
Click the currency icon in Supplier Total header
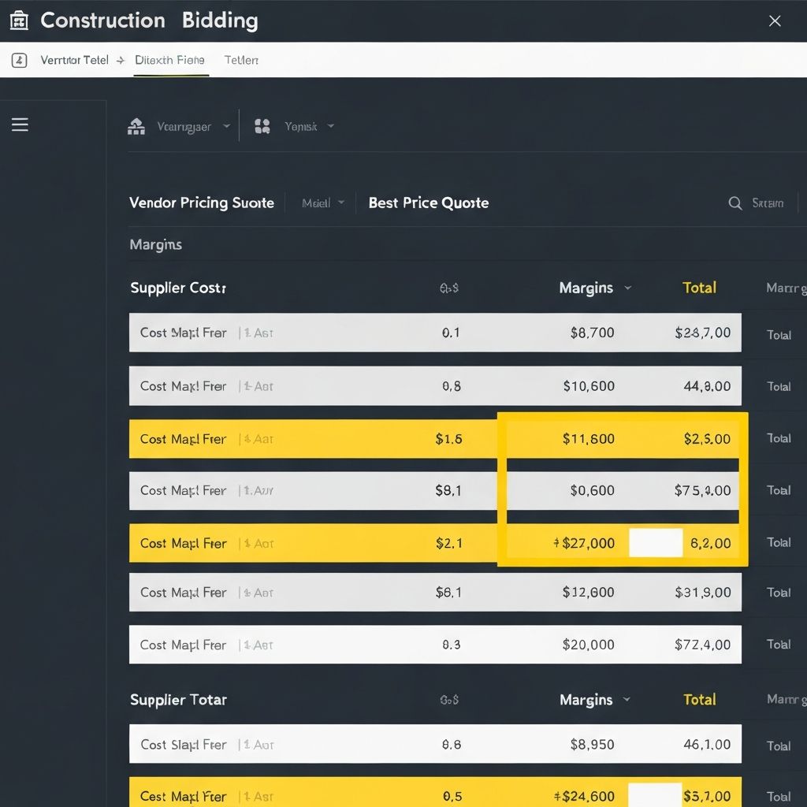tap(449, 700)
